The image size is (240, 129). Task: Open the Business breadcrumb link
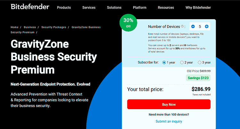point(30,27)
